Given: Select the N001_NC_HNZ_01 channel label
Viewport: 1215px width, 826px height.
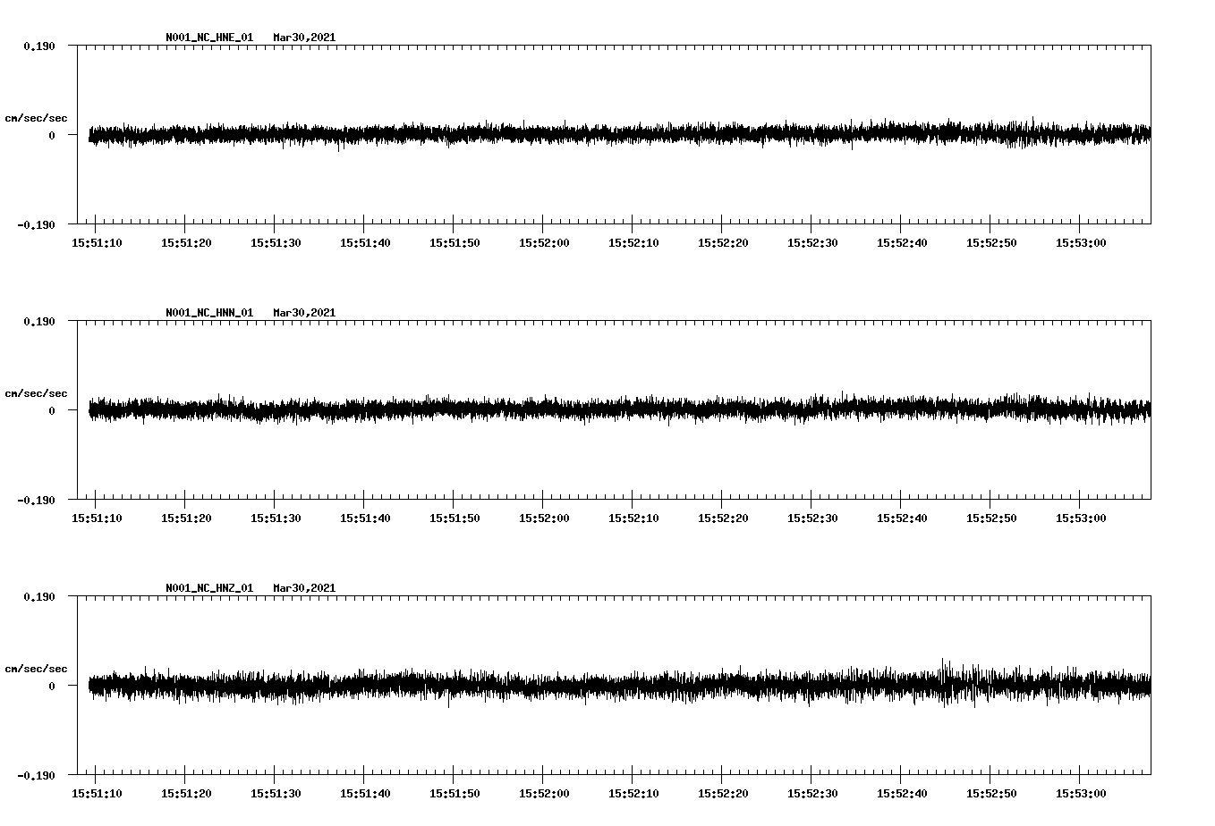Looking at the screenshot, I should click(208, 587).
